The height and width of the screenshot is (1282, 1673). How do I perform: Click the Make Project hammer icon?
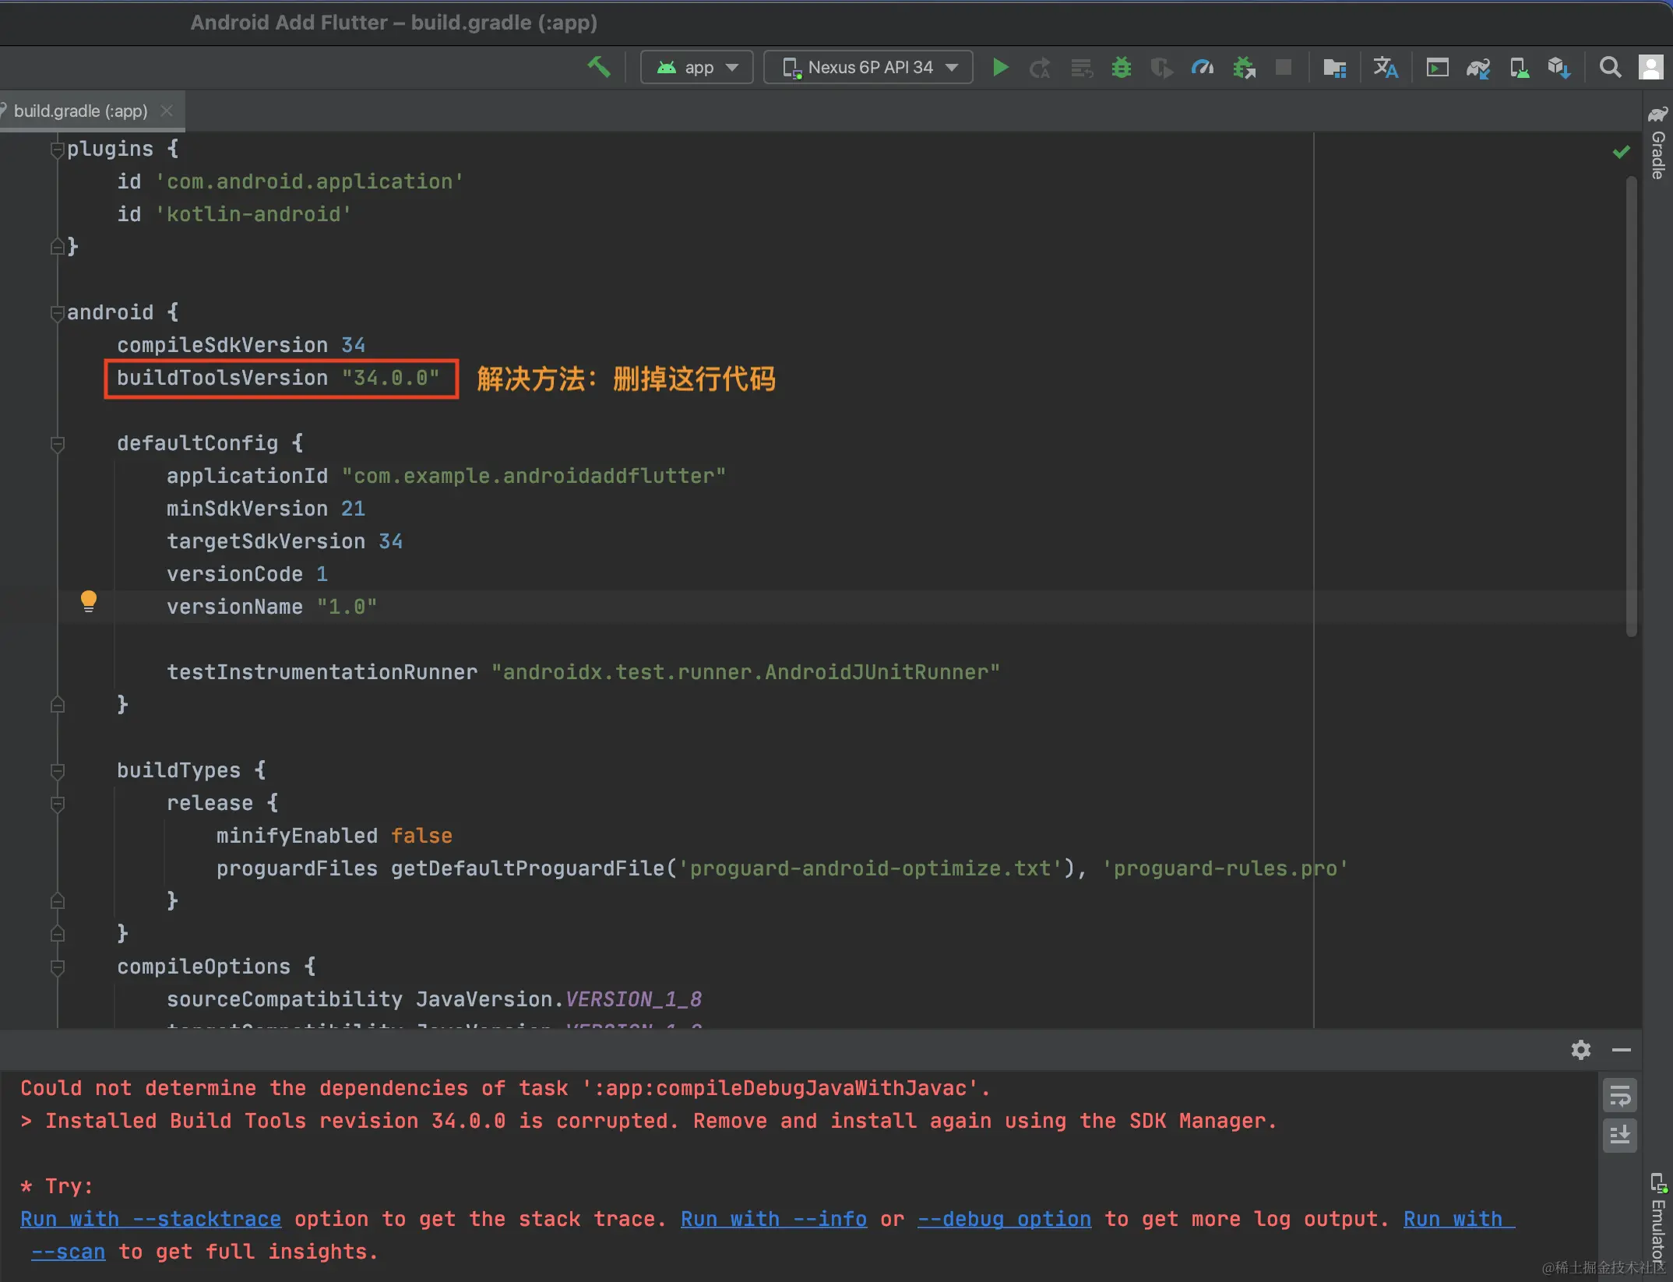point(598,67)
